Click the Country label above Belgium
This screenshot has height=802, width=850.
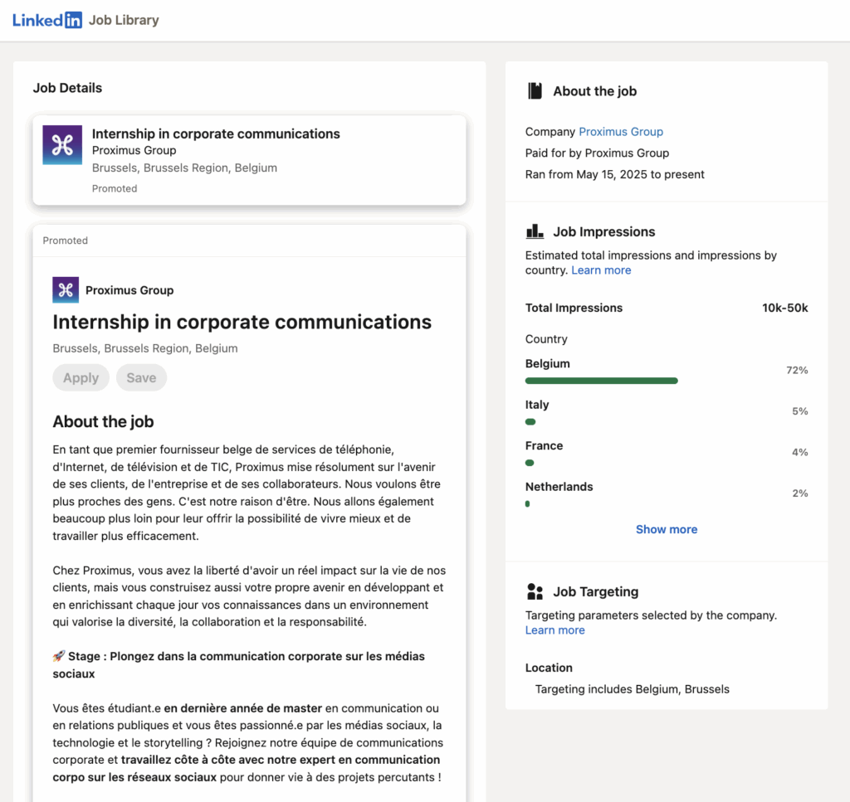546,339
